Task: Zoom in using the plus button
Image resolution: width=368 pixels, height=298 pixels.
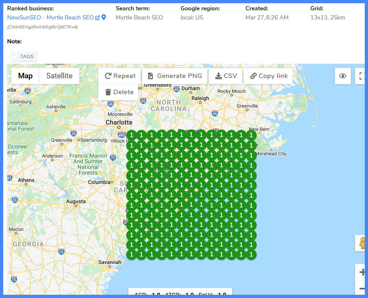Action: (x=362, y=272)
